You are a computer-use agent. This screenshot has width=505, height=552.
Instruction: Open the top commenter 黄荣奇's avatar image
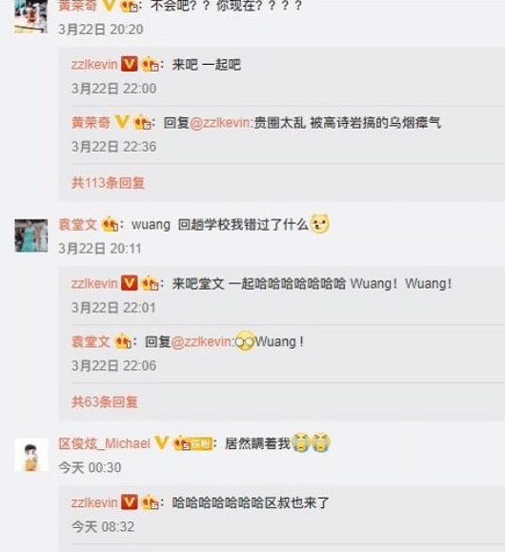coord(31,16)
